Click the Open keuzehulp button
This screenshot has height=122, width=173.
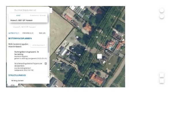pyautogui.click(x=38, y=45)
